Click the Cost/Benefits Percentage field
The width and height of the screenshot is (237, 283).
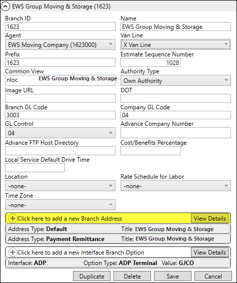pyautogui.click(x=150, y=151)
